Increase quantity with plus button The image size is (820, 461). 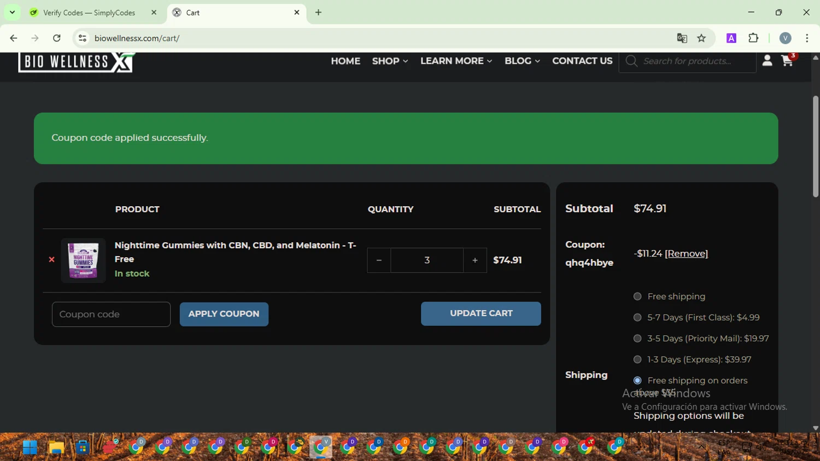point(475,260)
